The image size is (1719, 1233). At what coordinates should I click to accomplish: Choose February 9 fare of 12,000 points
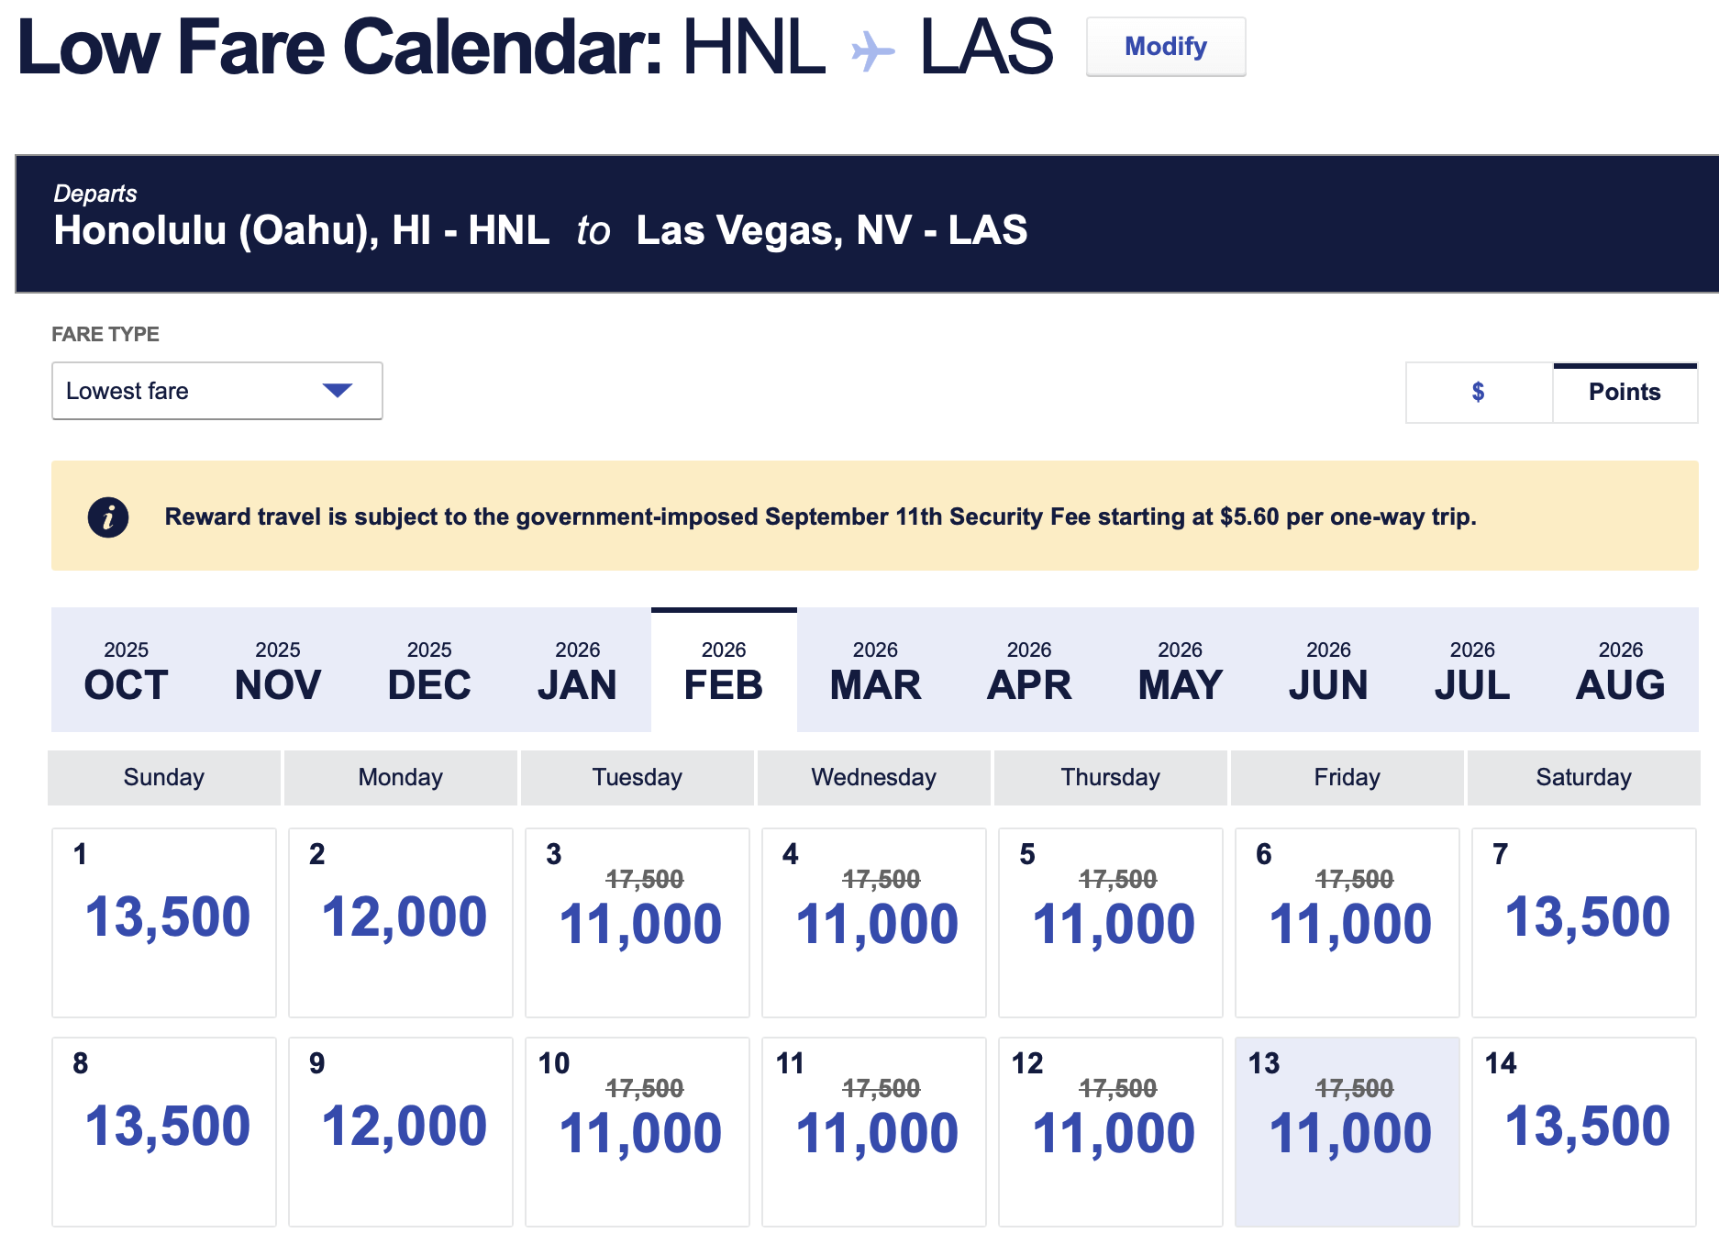[401, 1132]
